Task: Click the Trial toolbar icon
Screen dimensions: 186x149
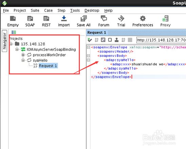Action: coord(121,21)
